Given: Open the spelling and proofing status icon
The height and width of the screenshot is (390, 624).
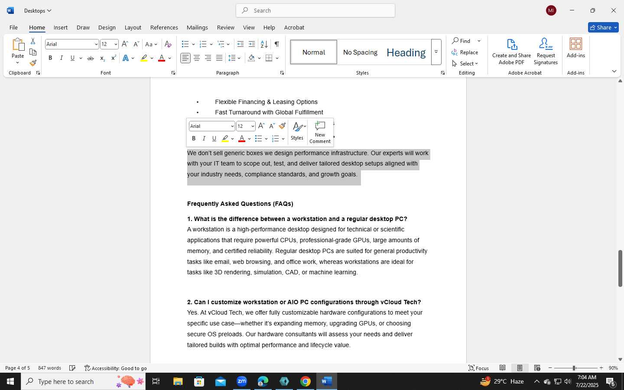Looking at the screenshot, I should pos(72,368).
